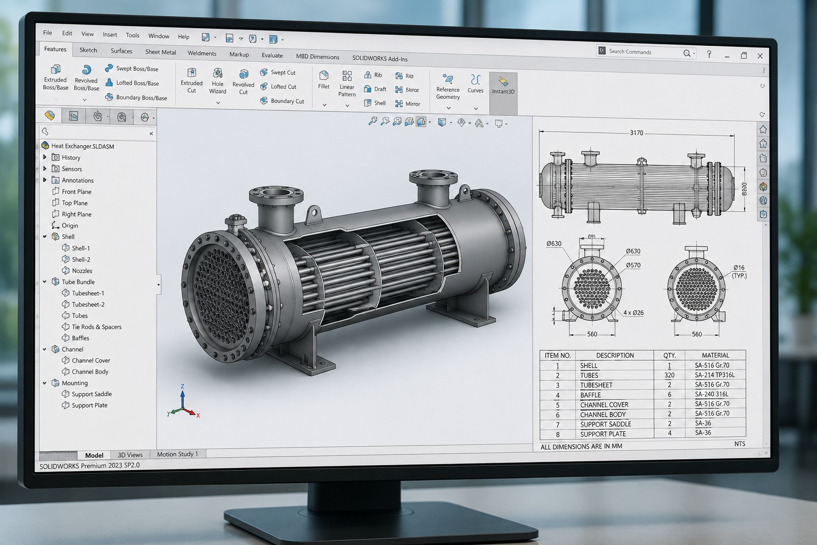Open the Tools menu
This screenshot has width=817, height=545.
132,35
